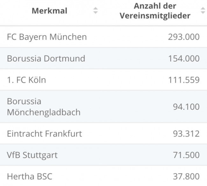207x186 pixels.
Task: Click the up arrow beside Anzahl der Vereinsmitglieder
Action: [x=203, y=9]
